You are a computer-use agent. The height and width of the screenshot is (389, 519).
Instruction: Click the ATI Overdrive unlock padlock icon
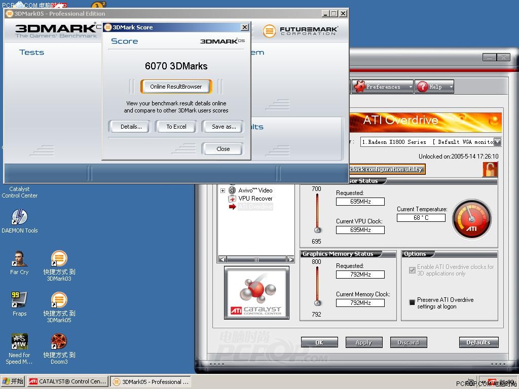pyautogui.click(x=490, y=169)
